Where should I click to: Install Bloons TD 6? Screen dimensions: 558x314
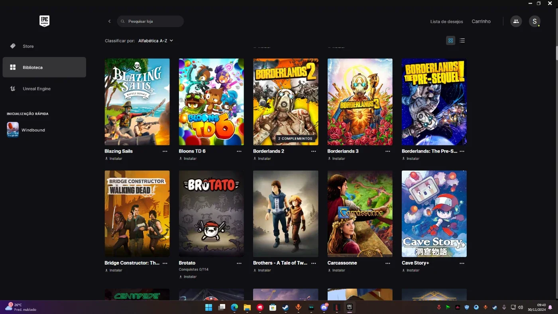tap(188, 159)
